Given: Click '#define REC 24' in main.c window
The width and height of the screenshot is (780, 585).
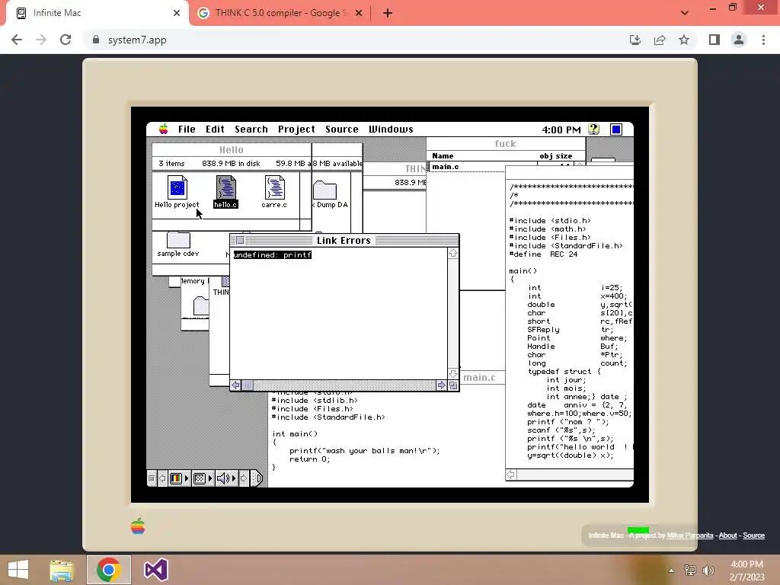Looking at the screenshot, I should (543, 254).
